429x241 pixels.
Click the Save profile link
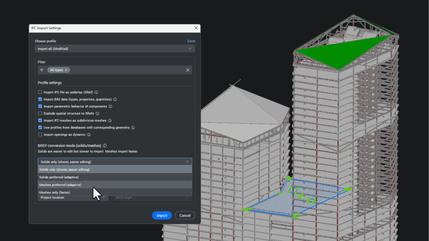click(191, 41)
